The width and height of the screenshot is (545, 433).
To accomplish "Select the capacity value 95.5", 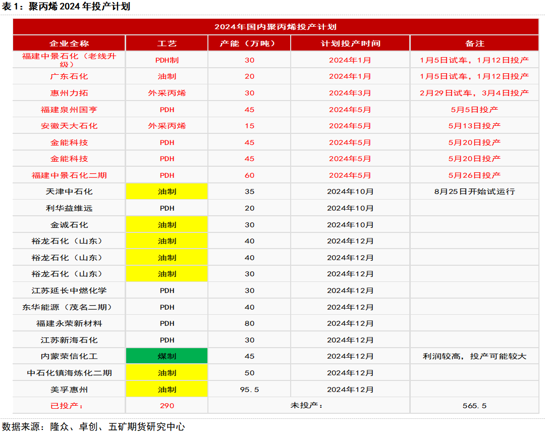I will [249, 390].
